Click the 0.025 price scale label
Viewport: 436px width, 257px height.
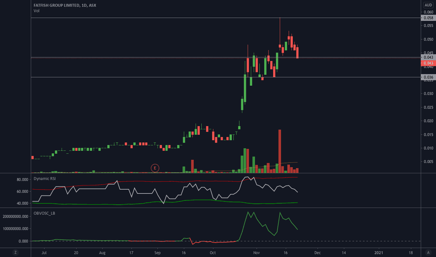(x=429, y=107)
